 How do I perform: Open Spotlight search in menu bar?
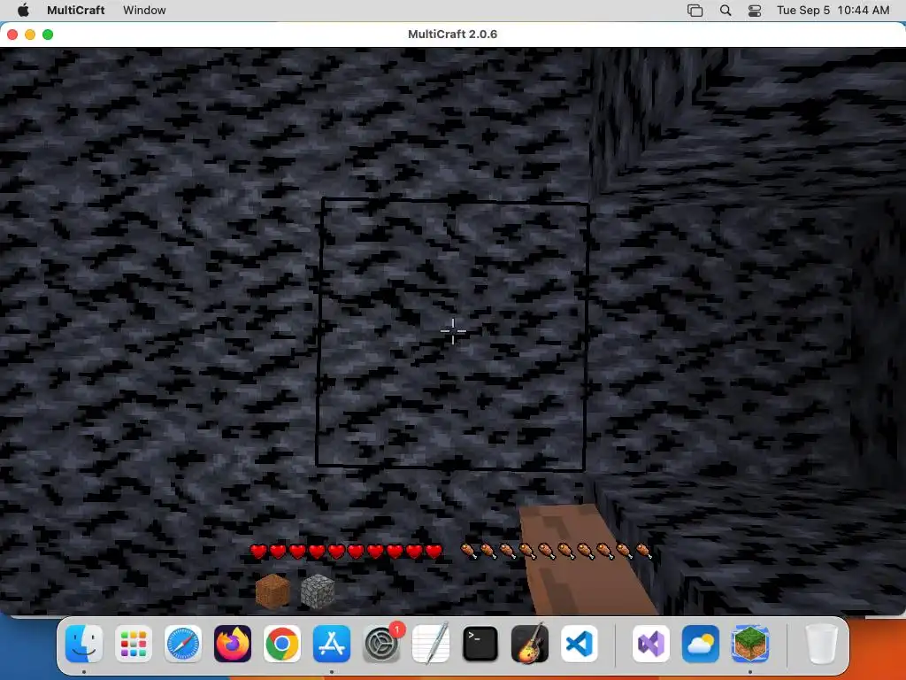click(726, 10)
